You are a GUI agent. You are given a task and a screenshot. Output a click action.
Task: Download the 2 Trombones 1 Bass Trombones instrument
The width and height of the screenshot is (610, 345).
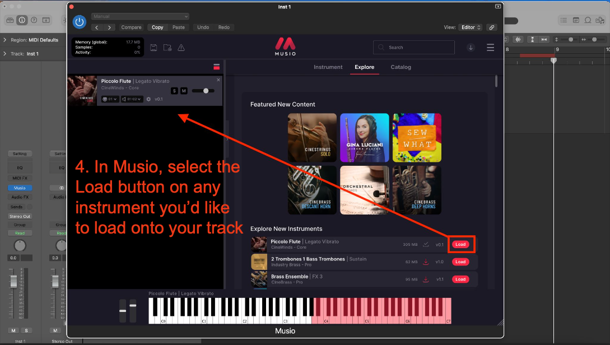tap(426, 262)
